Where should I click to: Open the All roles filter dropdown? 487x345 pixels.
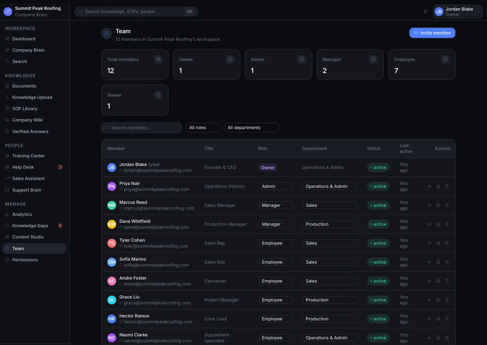[x=203, y=128]
